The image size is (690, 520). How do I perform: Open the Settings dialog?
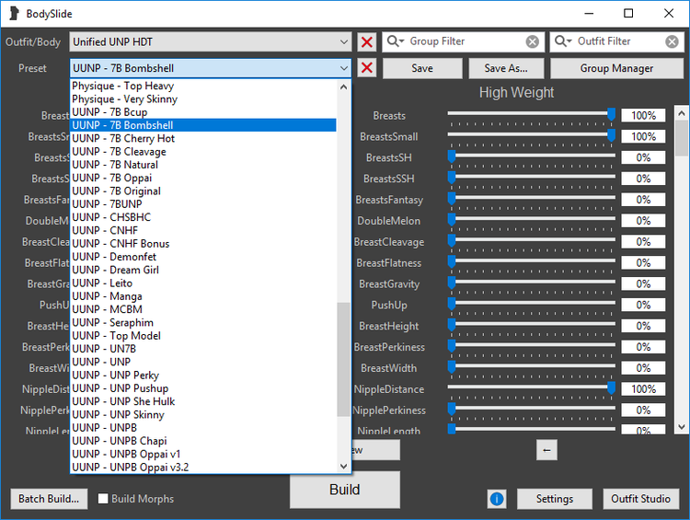pyautogui.click(x=555, y=499)
